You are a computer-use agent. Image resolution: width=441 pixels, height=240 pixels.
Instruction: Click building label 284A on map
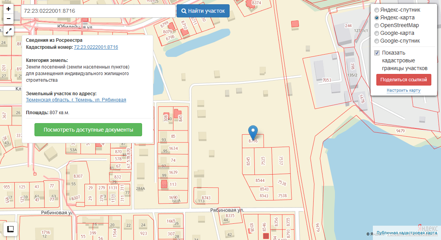pyautogui.click(x=140, y=189)
